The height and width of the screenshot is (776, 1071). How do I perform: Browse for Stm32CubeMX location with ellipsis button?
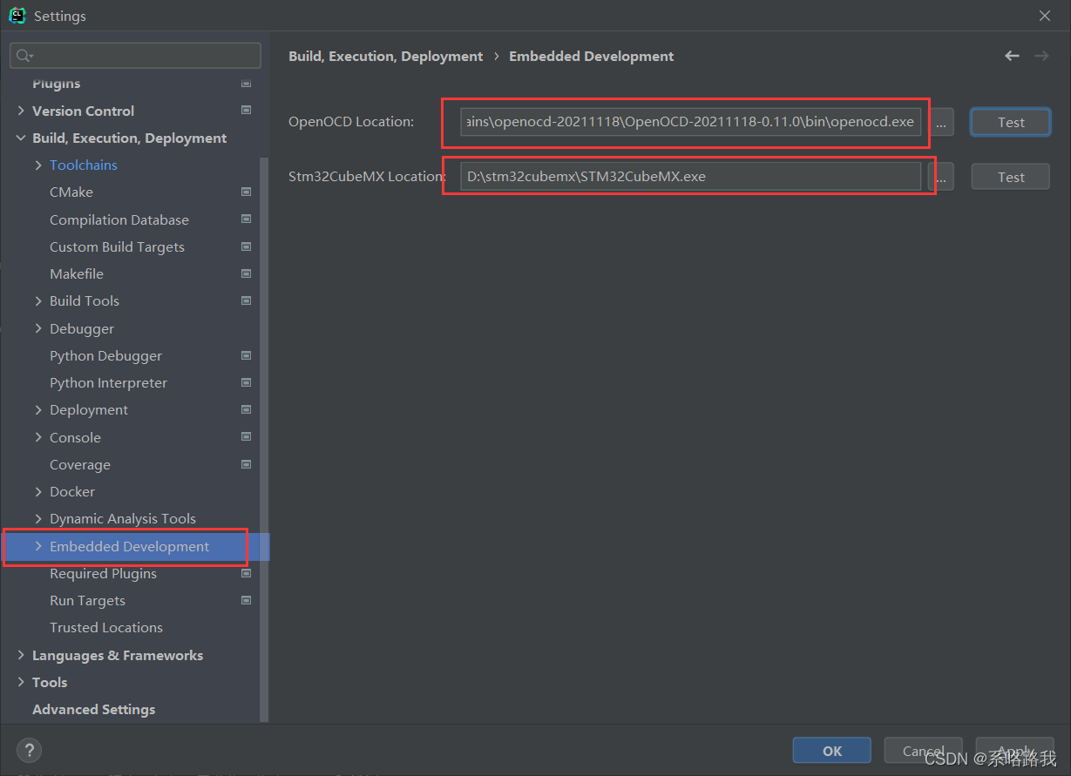click(x=943, y=177)
